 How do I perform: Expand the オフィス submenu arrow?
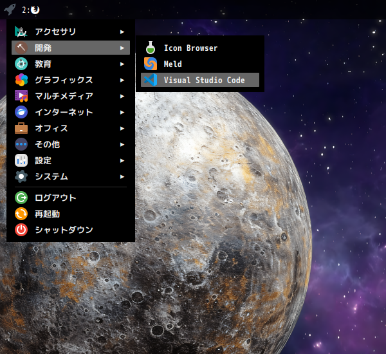pos(122,128)
